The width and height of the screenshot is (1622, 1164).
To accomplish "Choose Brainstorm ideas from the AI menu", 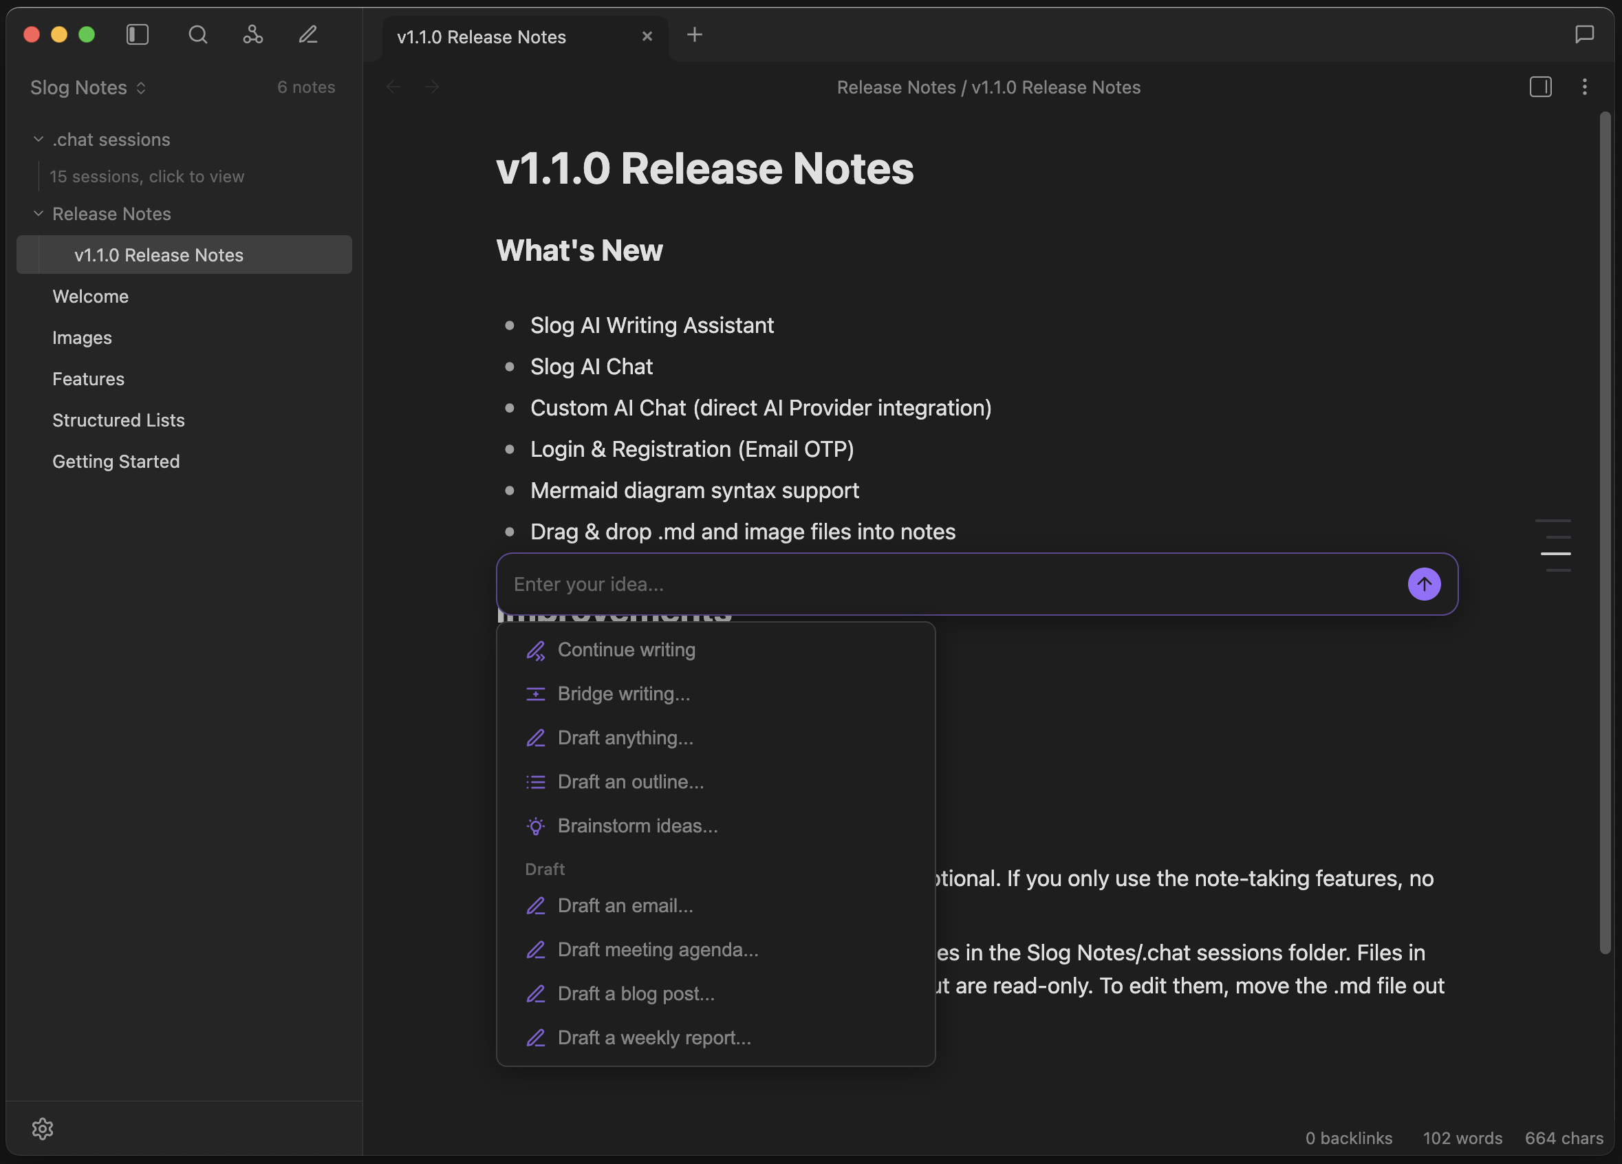I will tap(638, 826).
